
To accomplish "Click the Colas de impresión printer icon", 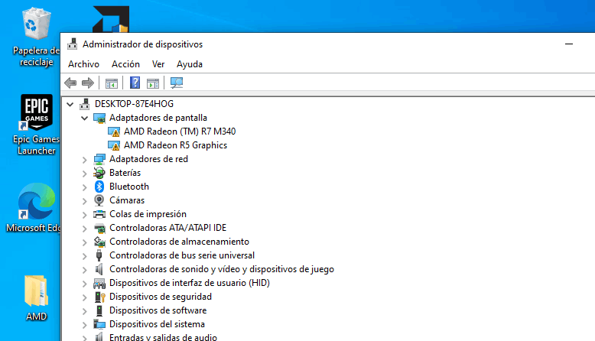I will 99,214.
